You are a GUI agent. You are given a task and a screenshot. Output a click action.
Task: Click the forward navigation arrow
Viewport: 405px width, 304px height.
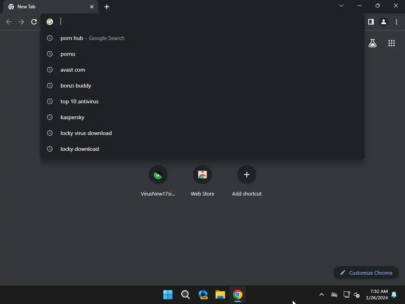(x=21, y=22)
